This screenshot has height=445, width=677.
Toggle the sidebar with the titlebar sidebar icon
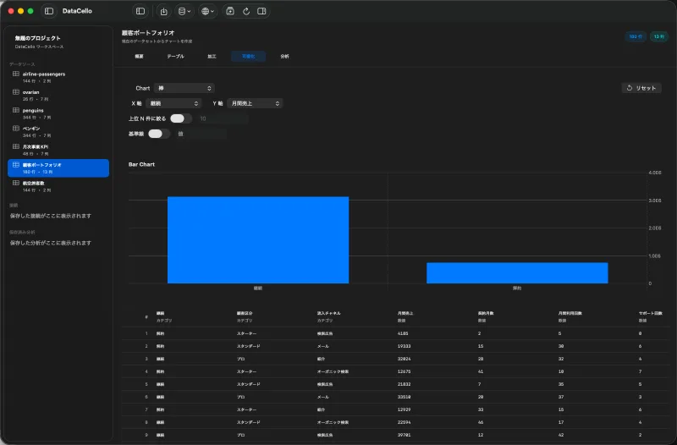(x=49, y=11)
